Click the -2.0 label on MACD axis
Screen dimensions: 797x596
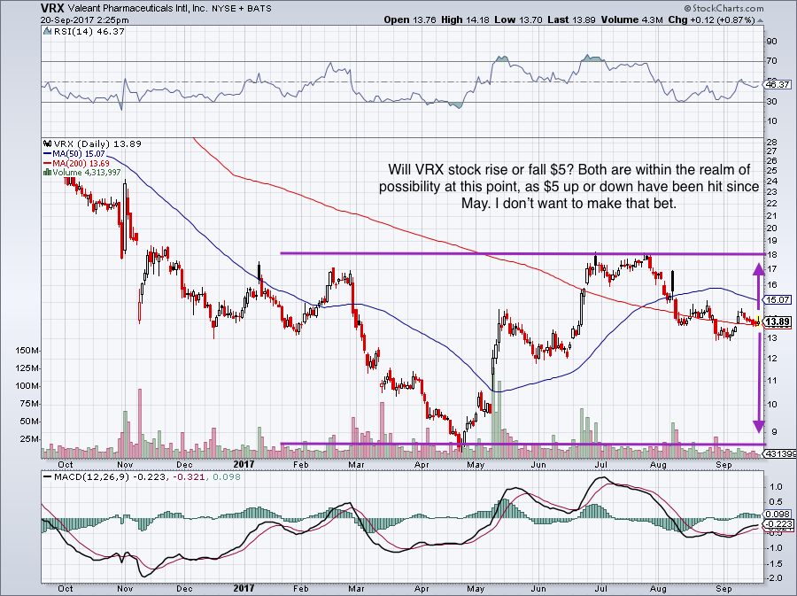(x=775, y=578)
